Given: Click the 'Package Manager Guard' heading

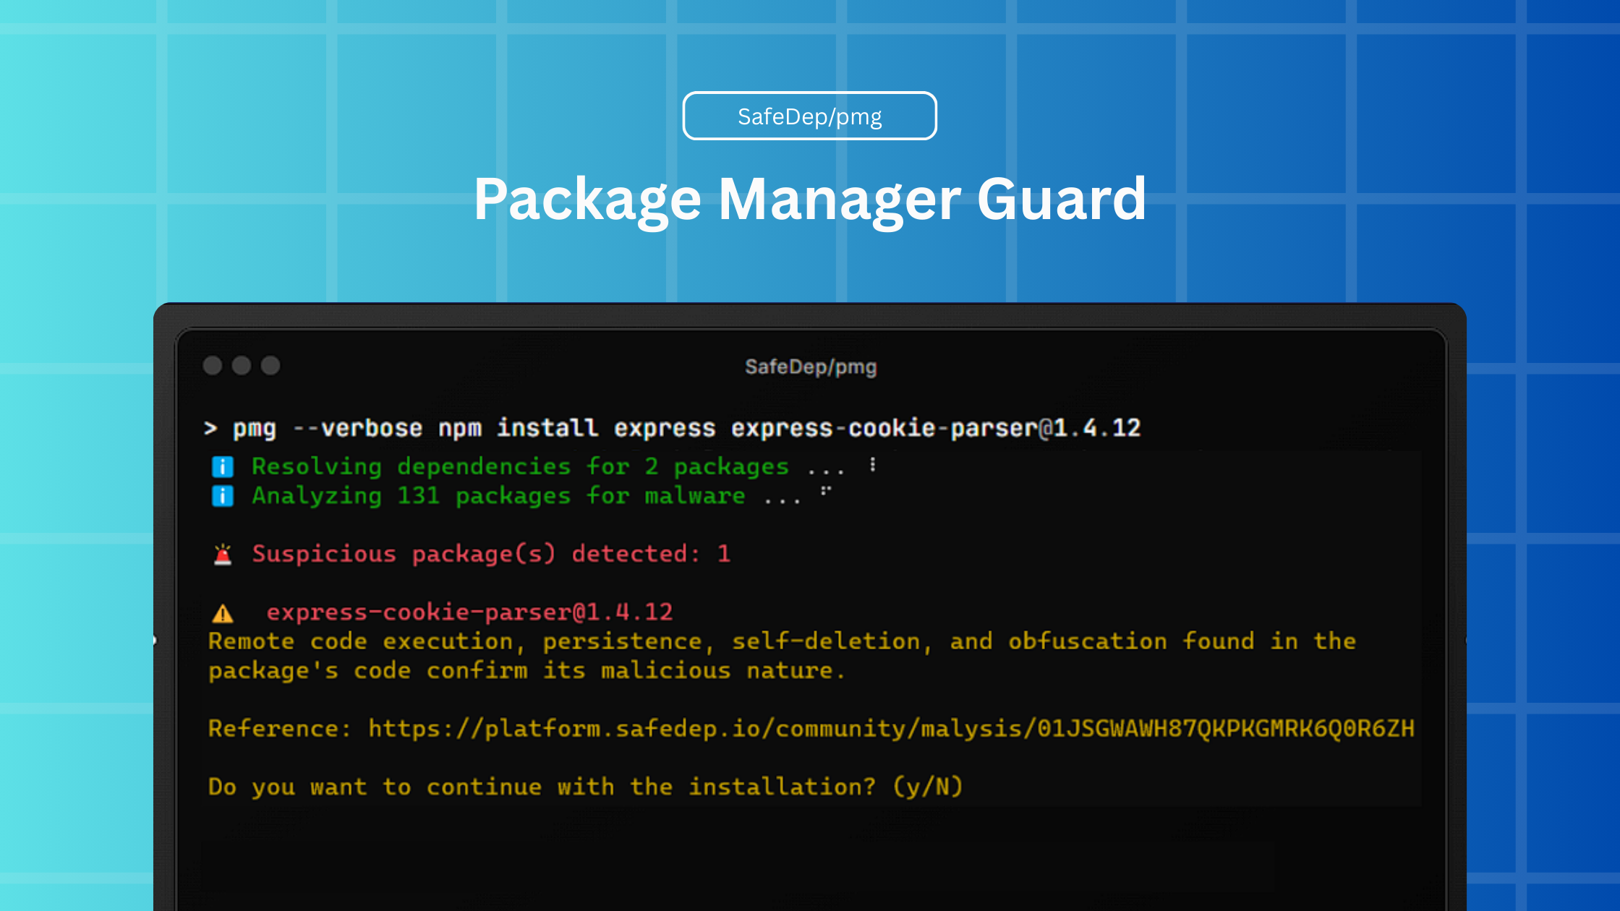Looking at the screenshot, I should [x=810, y=200].
